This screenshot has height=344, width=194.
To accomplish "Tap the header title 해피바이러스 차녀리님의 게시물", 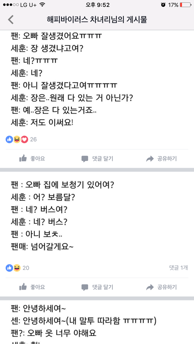I will 97,19.
